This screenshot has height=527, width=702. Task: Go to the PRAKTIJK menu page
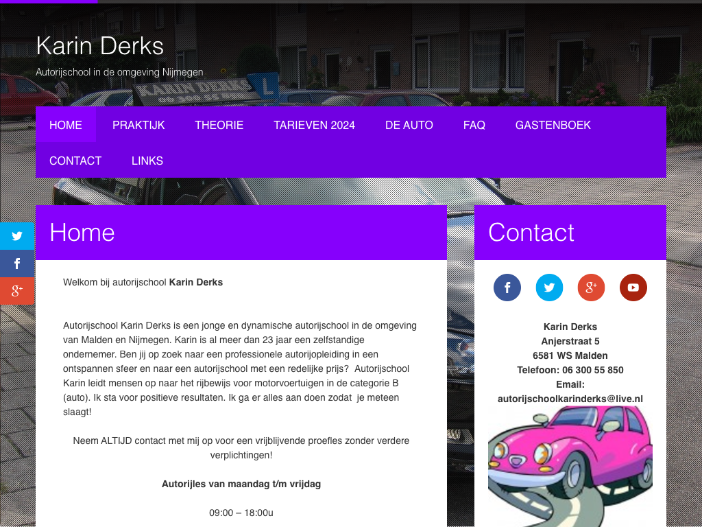138,125
